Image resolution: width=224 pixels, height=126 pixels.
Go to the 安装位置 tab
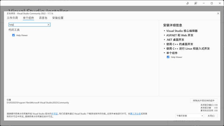coord(58,18)
